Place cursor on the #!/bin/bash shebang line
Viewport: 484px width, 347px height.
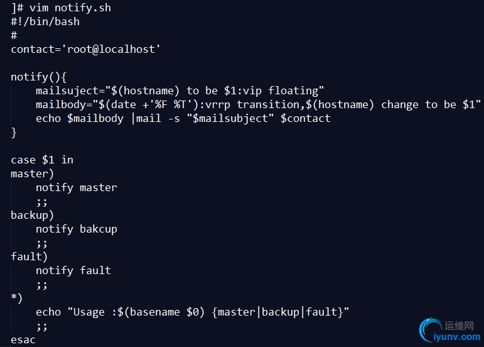(x=45, y=21)
